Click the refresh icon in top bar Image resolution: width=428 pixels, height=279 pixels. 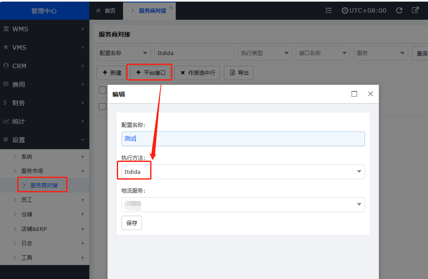pyautogui.click(x=399, y=10)
